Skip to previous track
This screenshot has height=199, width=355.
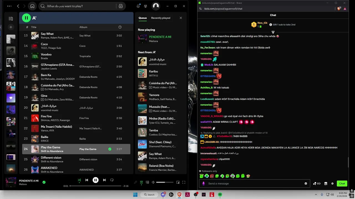coord(87,180)
